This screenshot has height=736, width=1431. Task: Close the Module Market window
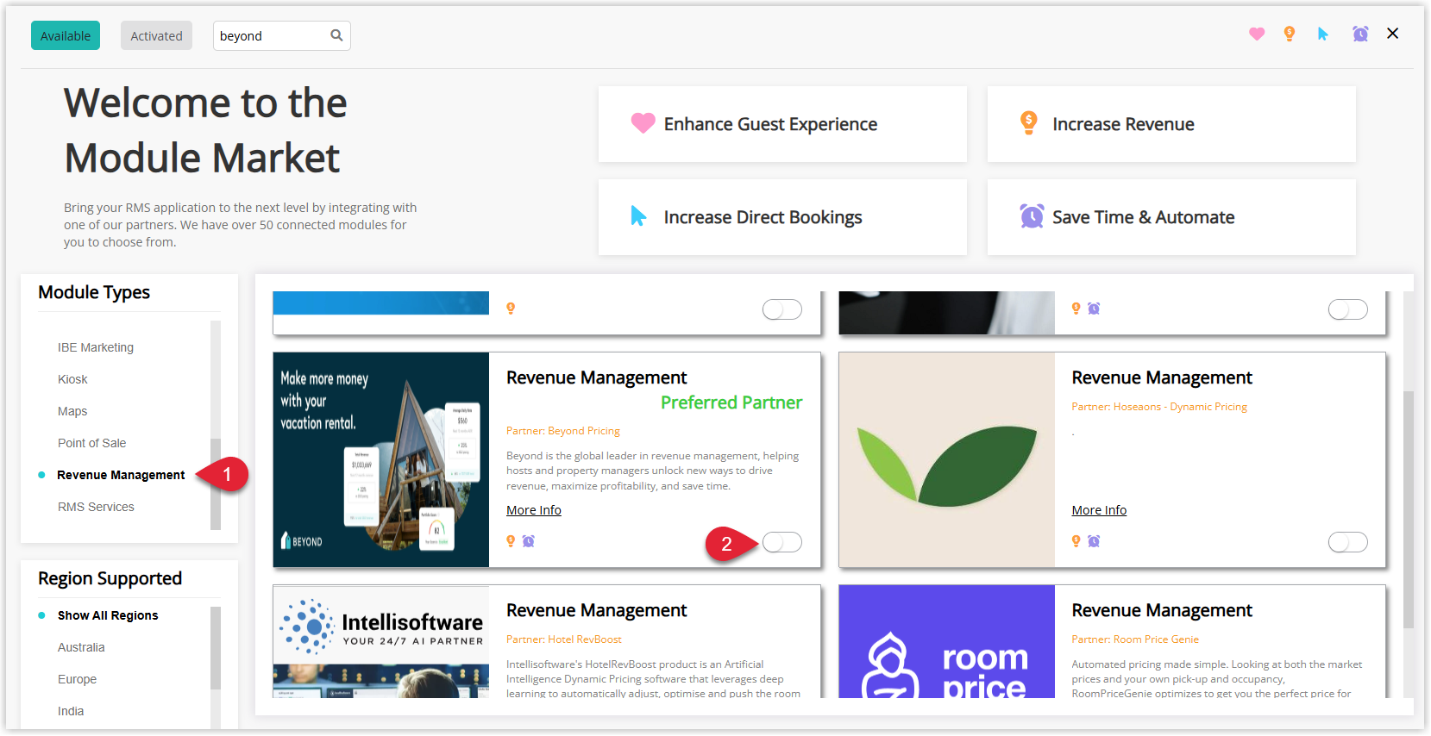[1392, 34]
